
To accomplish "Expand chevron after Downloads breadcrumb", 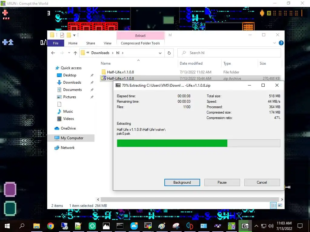I will click(x=113, y=53).
